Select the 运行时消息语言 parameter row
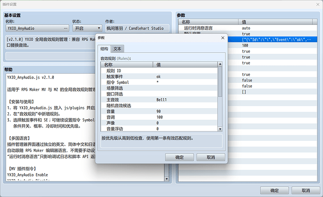This screenshot has width=323, height=197. [248, 28]
